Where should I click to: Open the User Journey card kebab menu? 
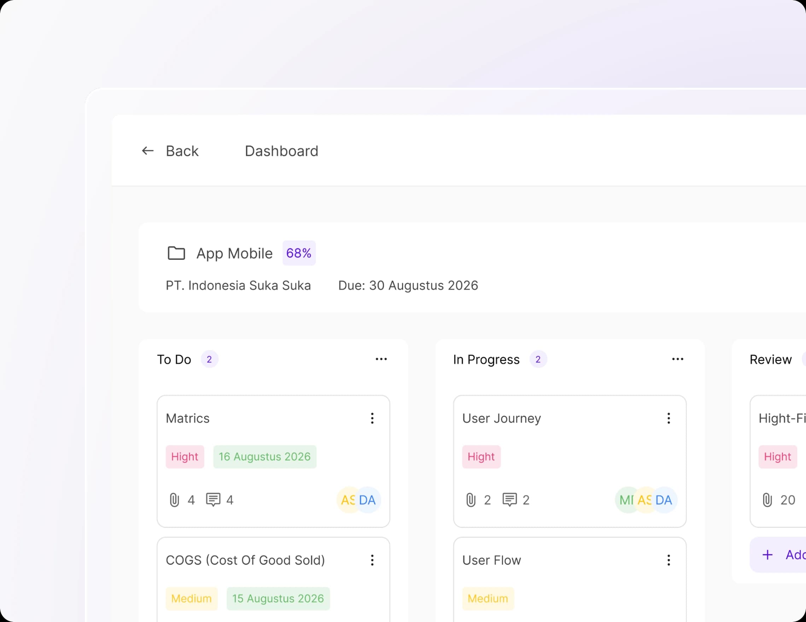tap(668, 418)
